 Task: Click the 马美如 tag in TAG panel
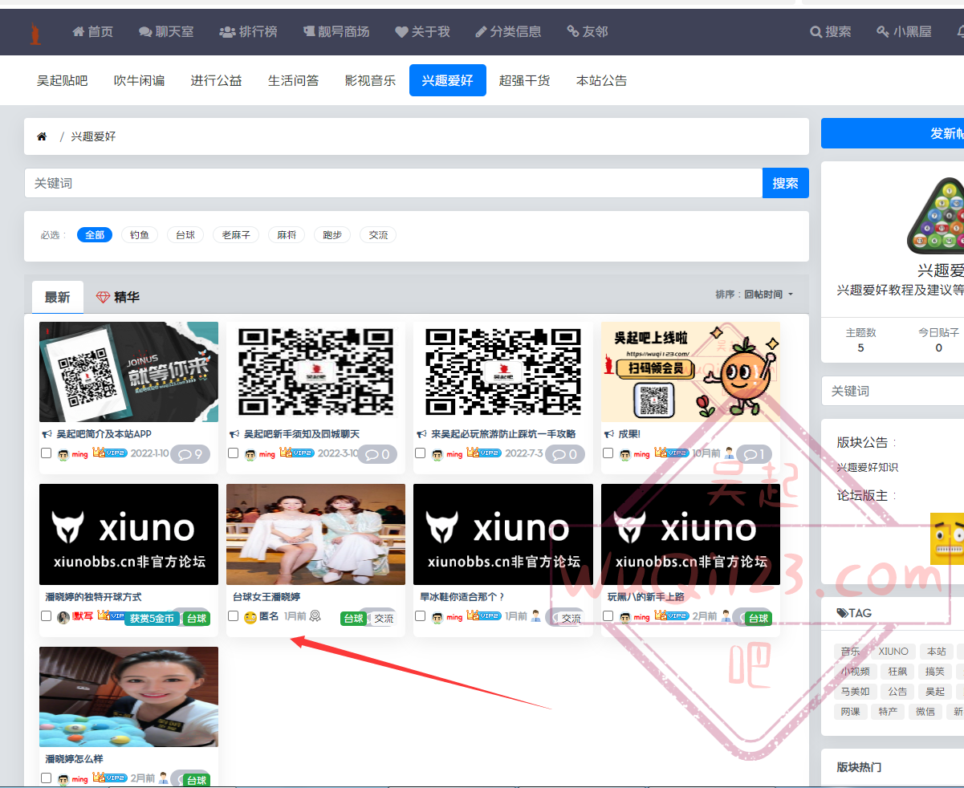[x=855, y=692]
